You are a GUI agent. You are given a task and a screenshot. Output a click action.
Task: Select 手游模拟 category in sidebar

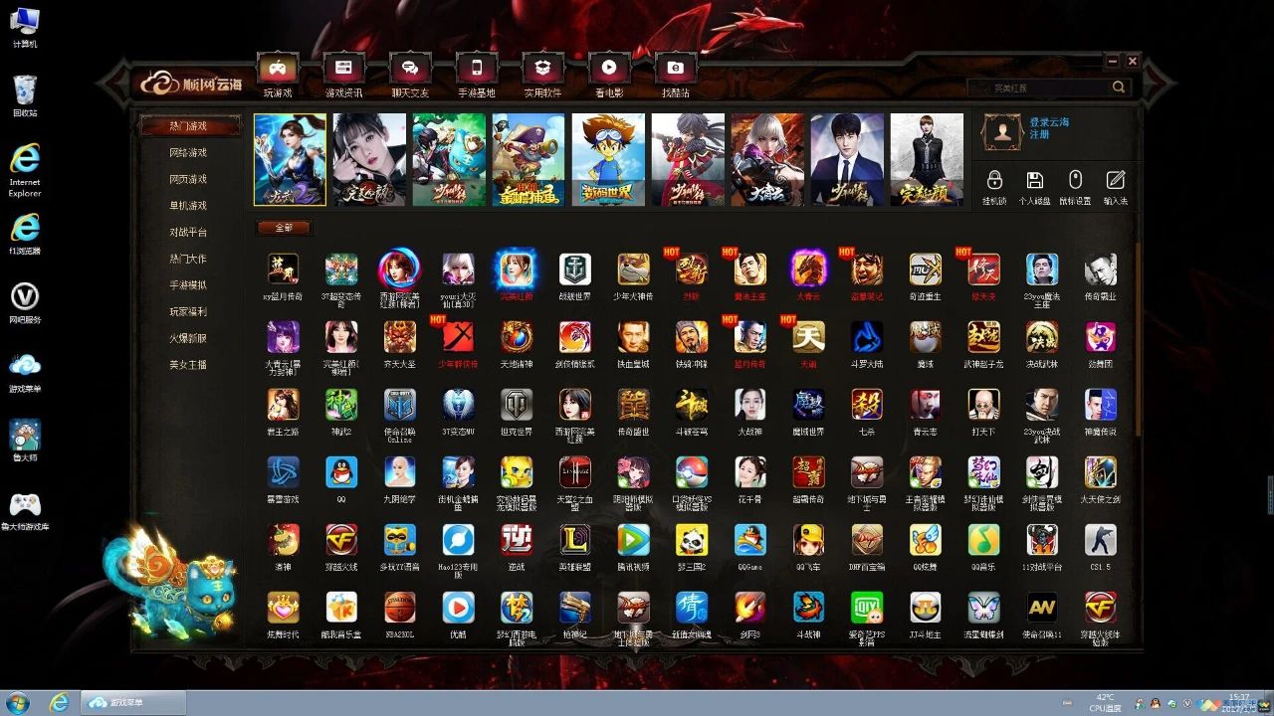189,285
